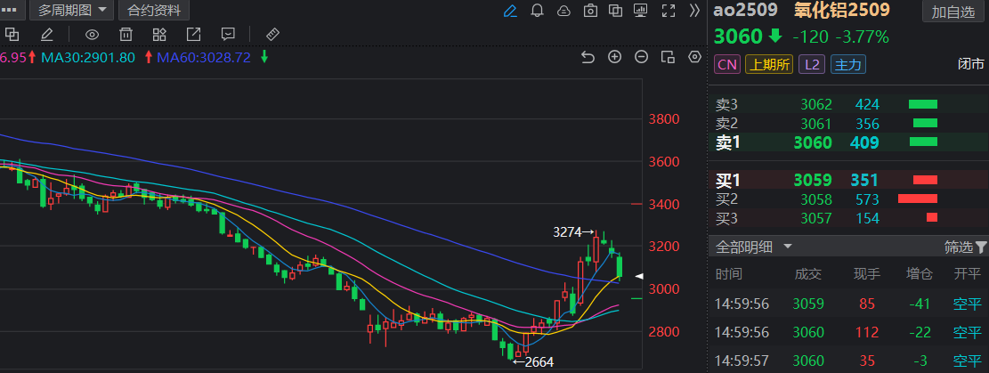This screenshot has width=989, height=373.
Task: Select the 卖1 order row at 3060
Action: coord(848,142)
